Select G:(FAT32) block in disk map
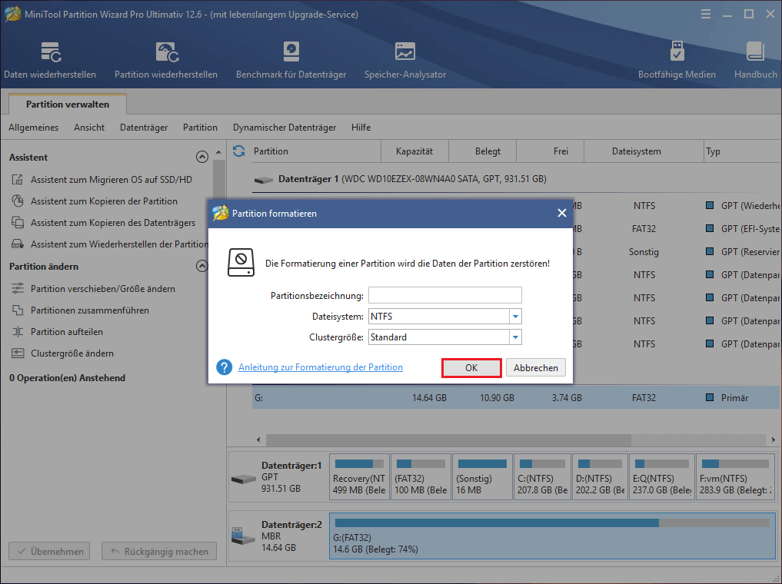This screenshot has height=584, width=782. (x=552, y=536)
